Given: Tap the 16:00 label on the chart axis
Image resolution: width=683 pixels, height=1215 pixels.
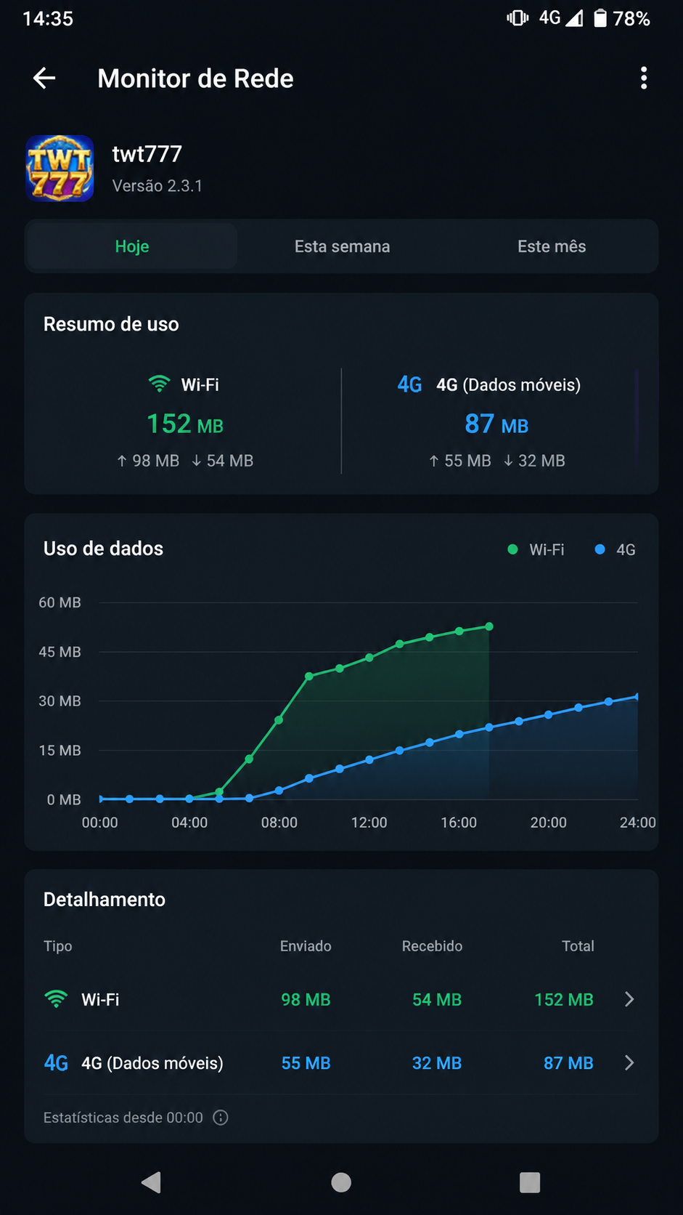Looking at the screenshot, I should click(459, 823).
